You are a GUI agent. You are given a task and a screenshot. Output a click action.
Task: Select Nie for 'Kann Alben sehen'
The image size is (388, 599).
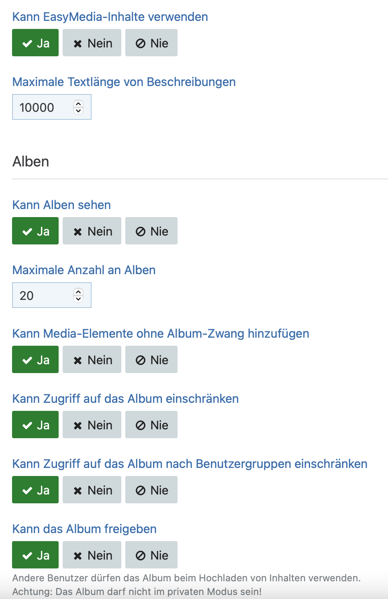coord(151,231)
